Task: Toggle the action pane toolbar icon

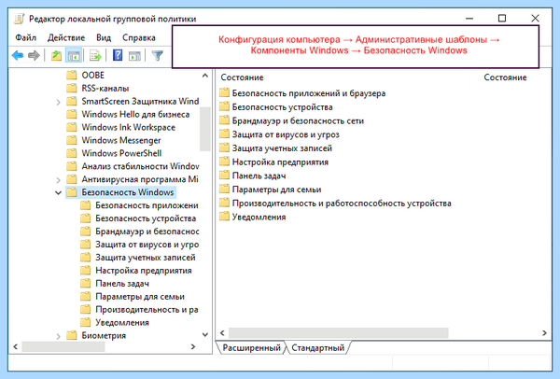Action: pyautogui.click(x=134, y=55)
